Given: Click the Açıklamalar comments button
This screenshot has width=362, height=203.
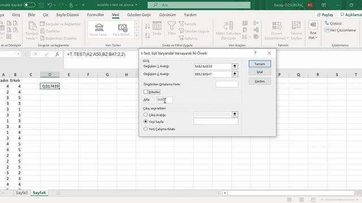Looking at the screenshot, I should [x=351, y=15].
